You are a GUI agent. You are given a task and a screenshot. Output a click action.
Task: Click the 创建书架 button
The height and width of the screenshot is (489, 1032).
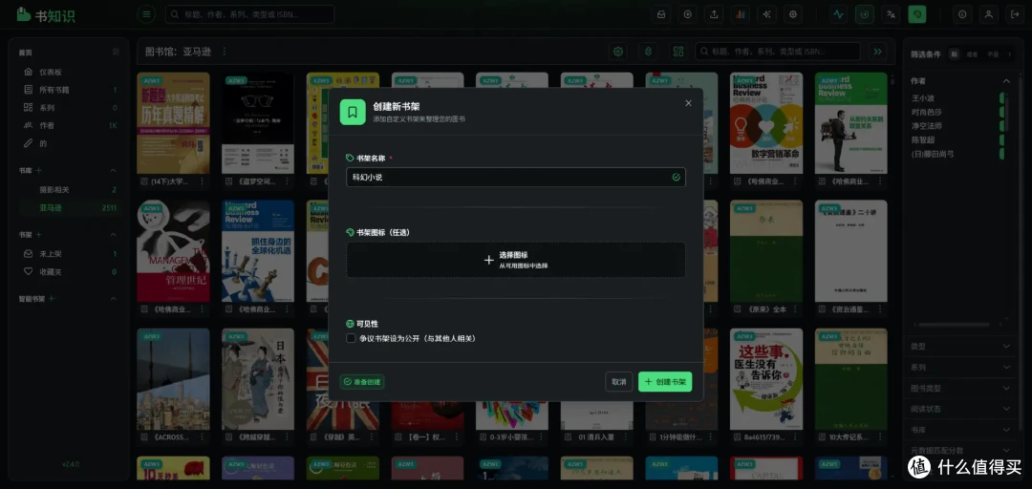pyautogui.click(x=665, y=382)
